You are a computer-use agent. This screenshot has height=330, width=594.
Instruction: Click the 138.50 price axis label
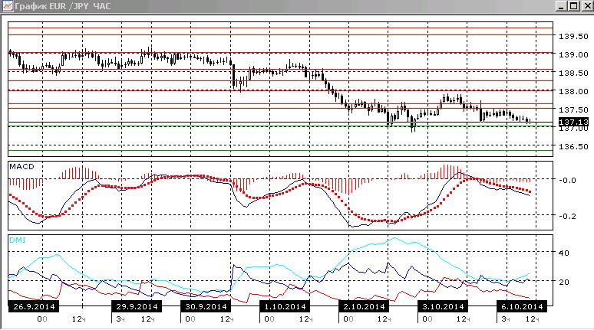(573, 73)
